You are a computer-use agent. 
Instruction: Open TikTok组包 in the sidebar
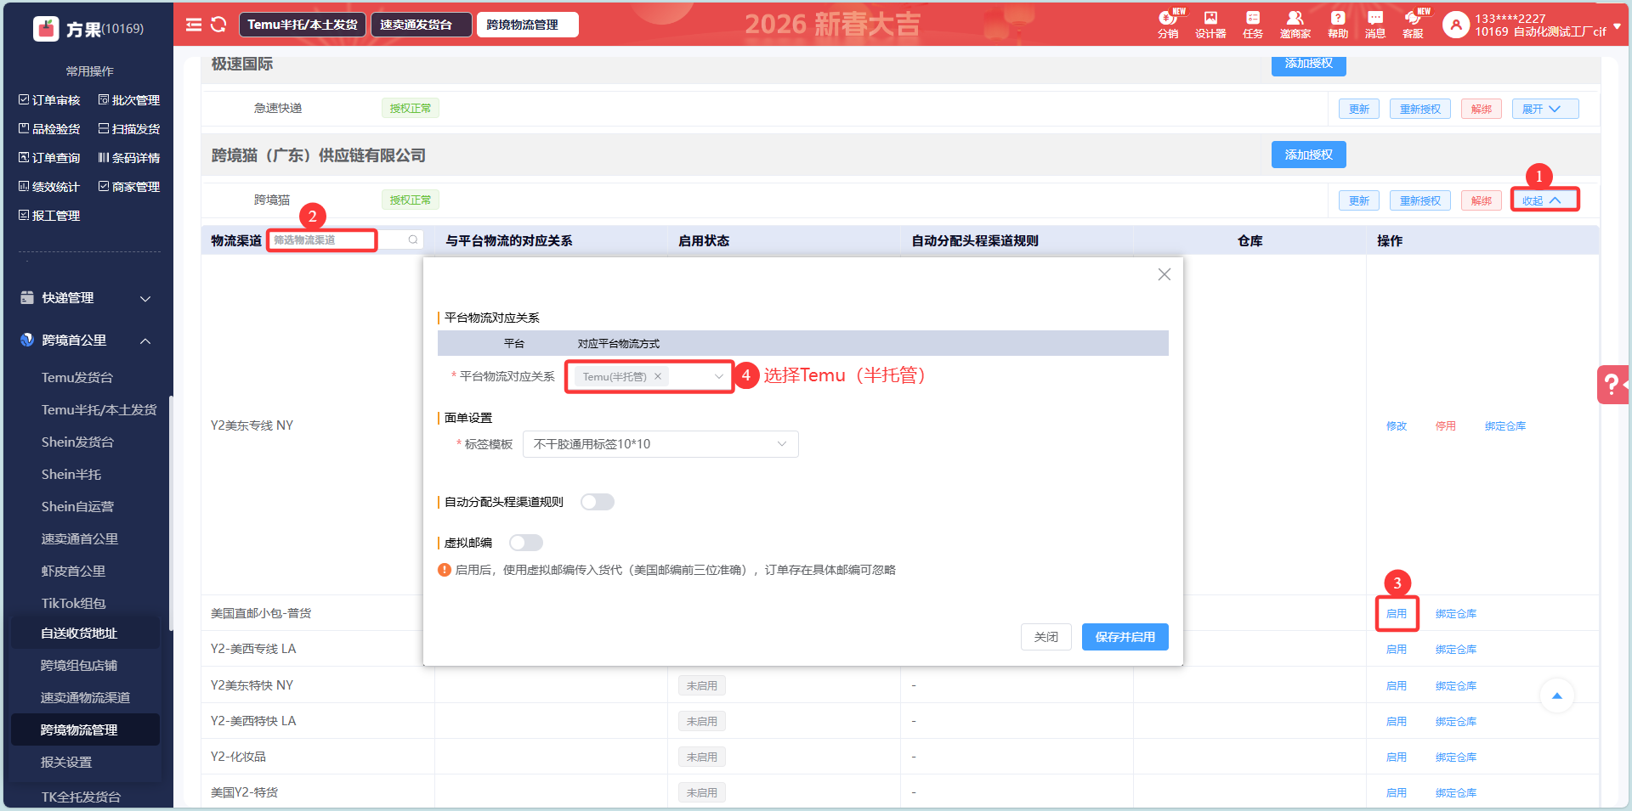pyautogui.click(x=74, y=603)
